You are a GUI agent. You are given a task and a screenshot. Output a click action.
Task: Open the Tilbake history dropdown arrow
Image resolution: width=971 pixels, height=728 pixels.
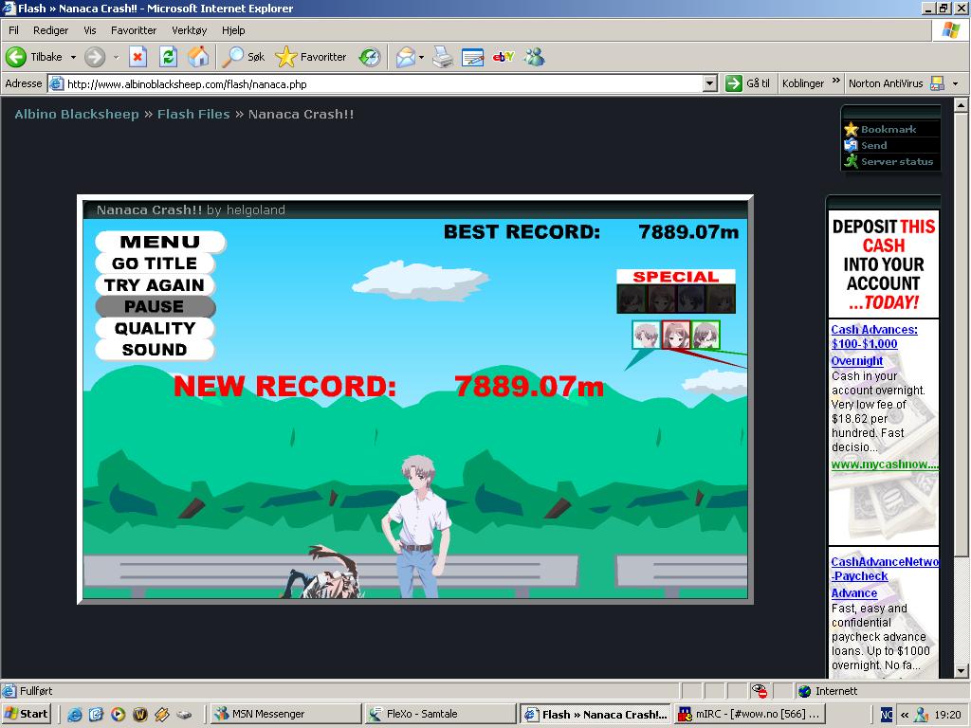pyautogui.click(x=73, y=57)
